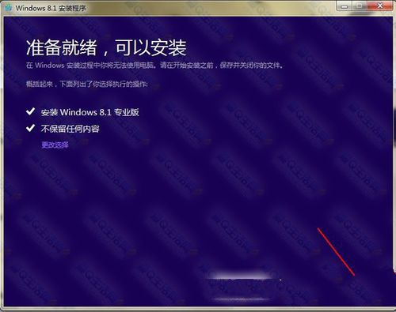The image size is (396, 312).
Task: Maximize the setup window
Action: [x=360, y=6]
